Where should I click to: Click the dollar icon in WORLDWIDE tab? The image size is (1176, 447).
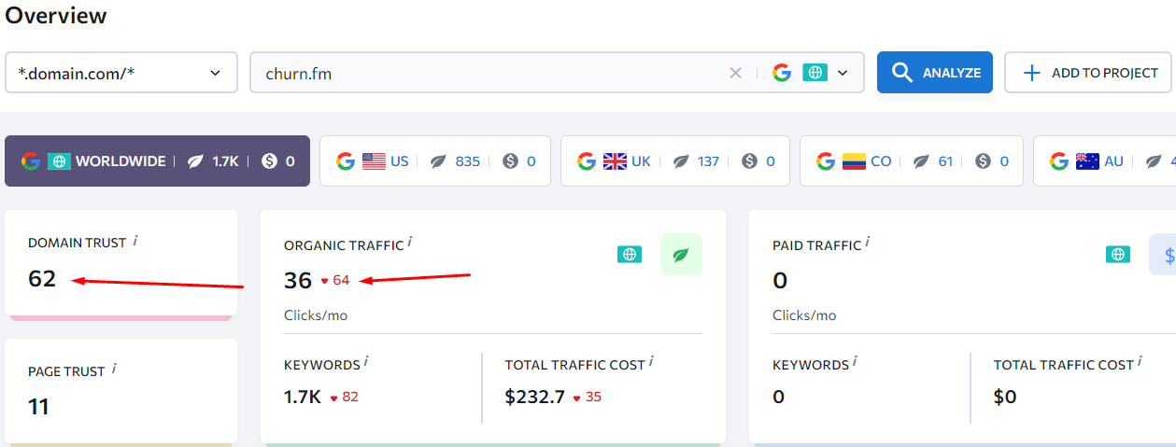[270, 161]
